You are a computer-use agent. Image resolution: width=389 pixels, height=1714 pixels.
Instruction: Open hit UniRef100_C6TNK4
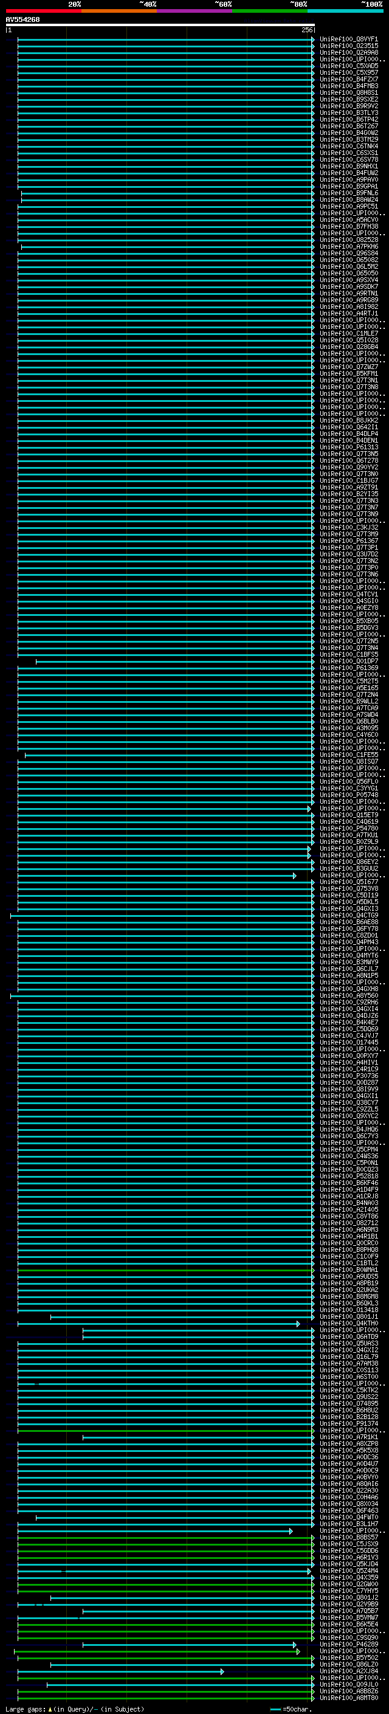pos(348,146)
